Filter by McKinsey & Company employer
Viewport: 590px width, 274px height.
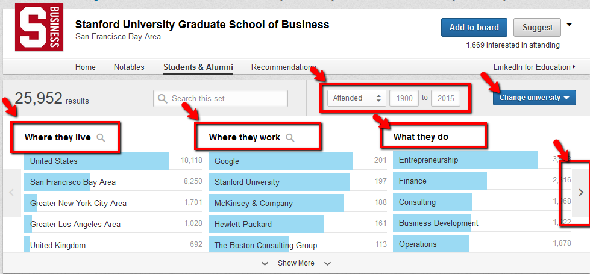(298, 203)
